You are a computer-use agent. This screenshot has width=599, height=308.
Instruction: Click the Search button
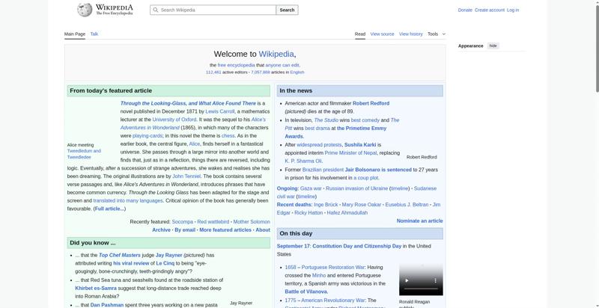tap(287, 10)
